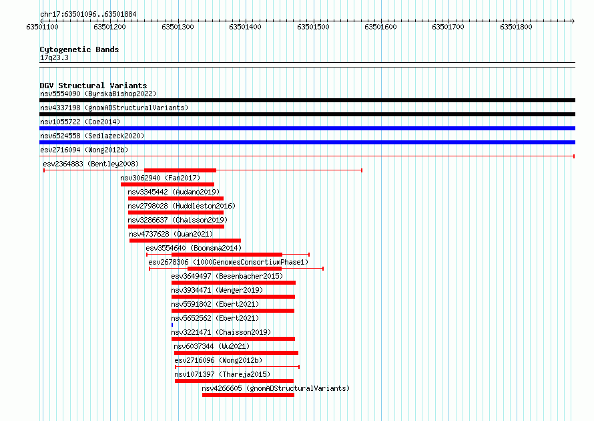Click the chr17:63501096..63501884 coordinates text
The width and height of the screenshot is (594, 421).
click(88, 15)
